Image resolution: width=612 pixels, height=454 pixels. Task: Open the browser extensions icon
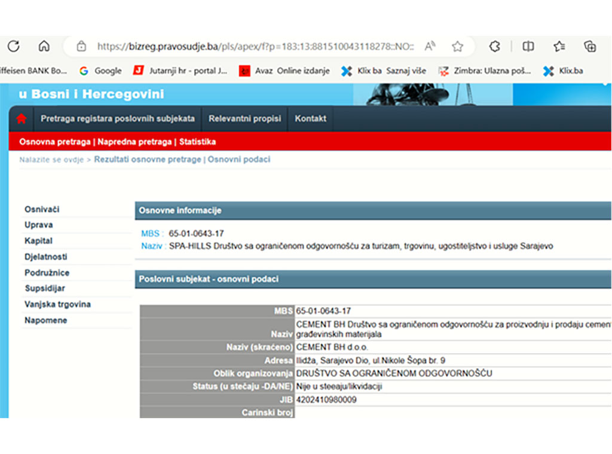pyautogui.click(x=494, y=46)
